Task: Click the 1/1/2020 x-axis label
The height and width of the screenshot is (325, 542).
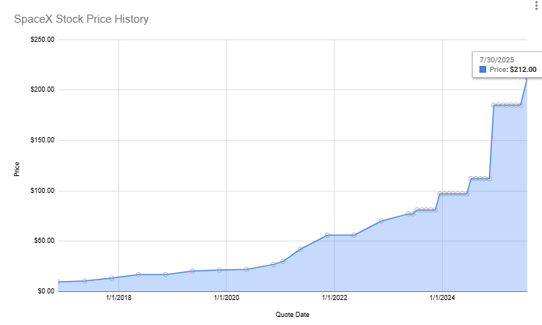Action: [227, 298]
